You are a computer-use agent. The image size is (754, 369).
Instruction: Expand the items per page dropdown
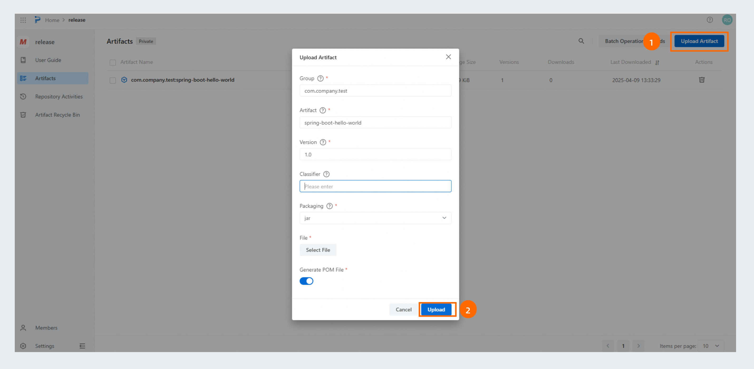[x=711, y=346]
